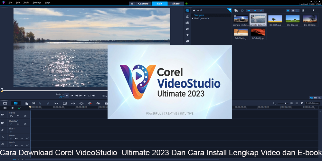Open the green triangle track options dropdown
Screen dimensions: 322x161
pos(19,108)
